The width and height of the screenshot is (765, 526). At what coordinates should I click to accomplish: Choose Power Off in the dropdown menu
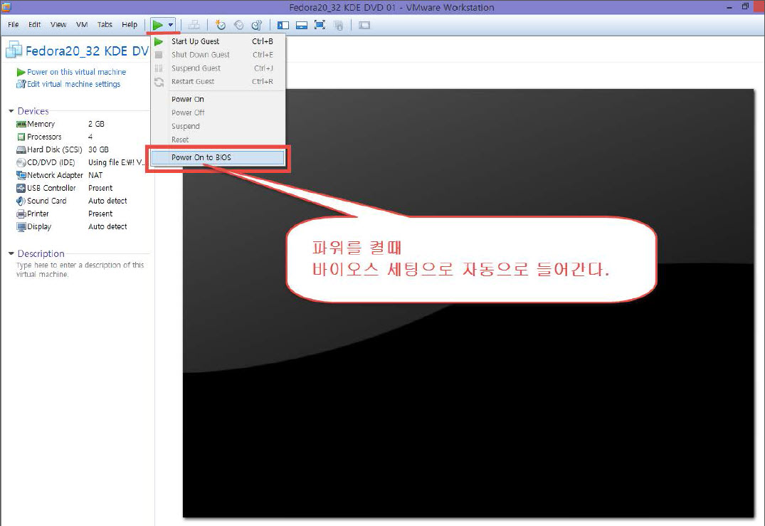(218, 112)
